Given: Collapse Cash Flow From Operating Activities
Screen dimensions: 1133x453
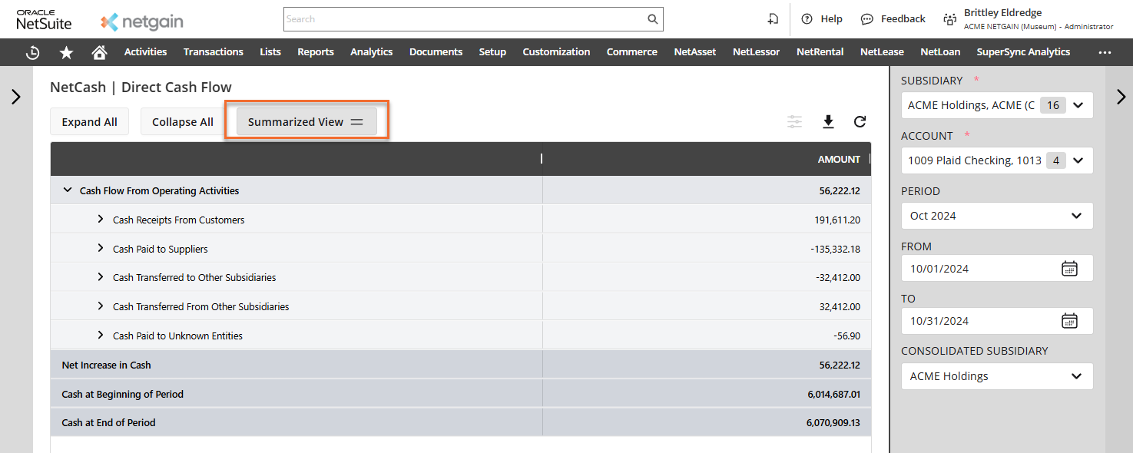Looking at the screenshot, I should pos(68,190).
